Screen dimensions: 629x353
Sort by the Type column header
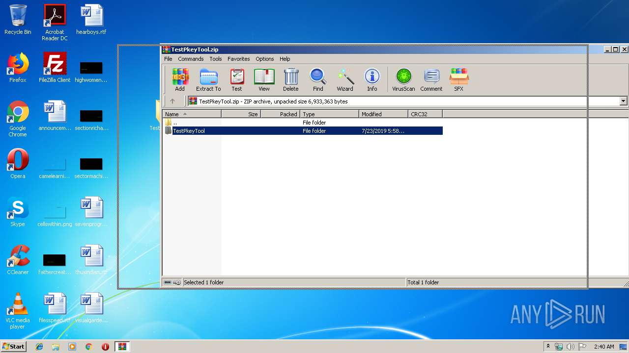pos(329,114)
